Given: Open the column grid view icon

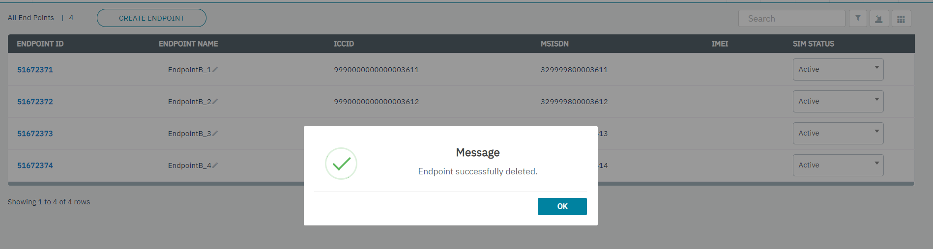Looking at the screenshot, I should 901,19.
